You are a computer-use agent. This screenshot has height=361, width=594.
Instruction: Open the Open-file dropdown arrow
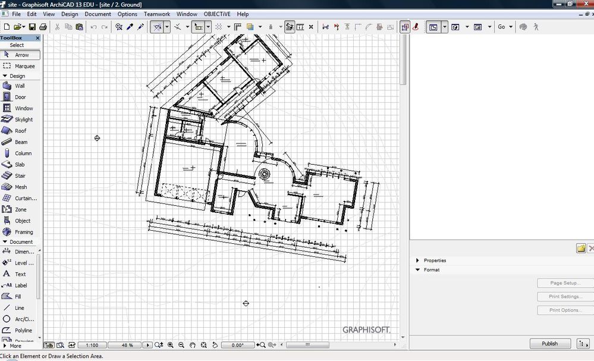pos(24,27)
